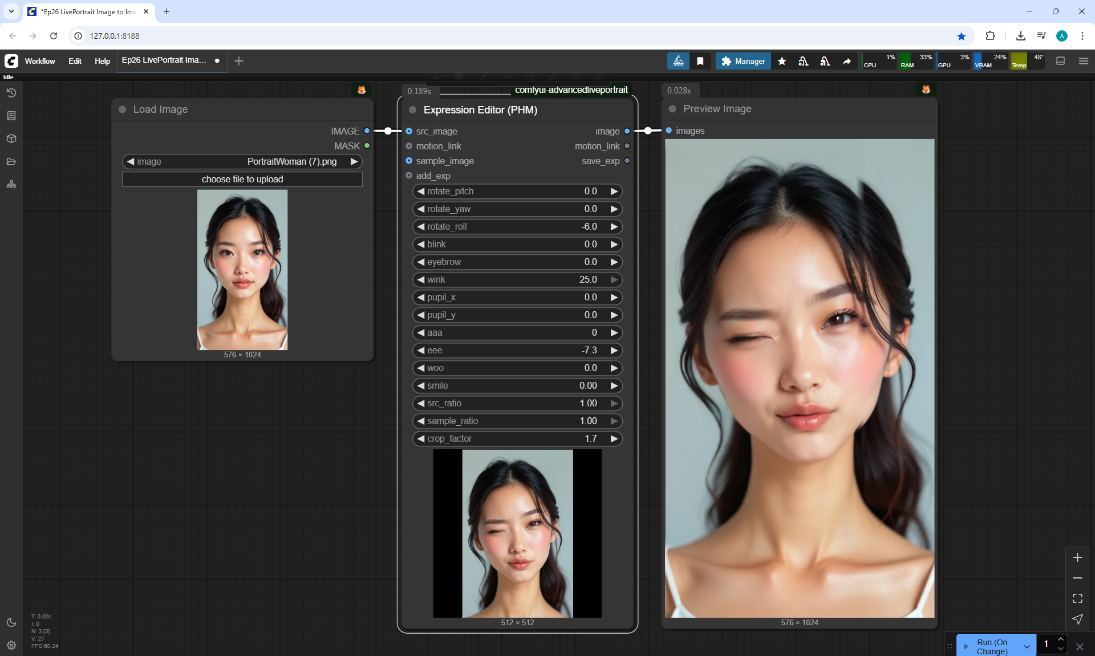The height and width of the screenshot is (656, 1095).
Task: Click the star favorites icon in toolbar
Action: coord(782,61)
